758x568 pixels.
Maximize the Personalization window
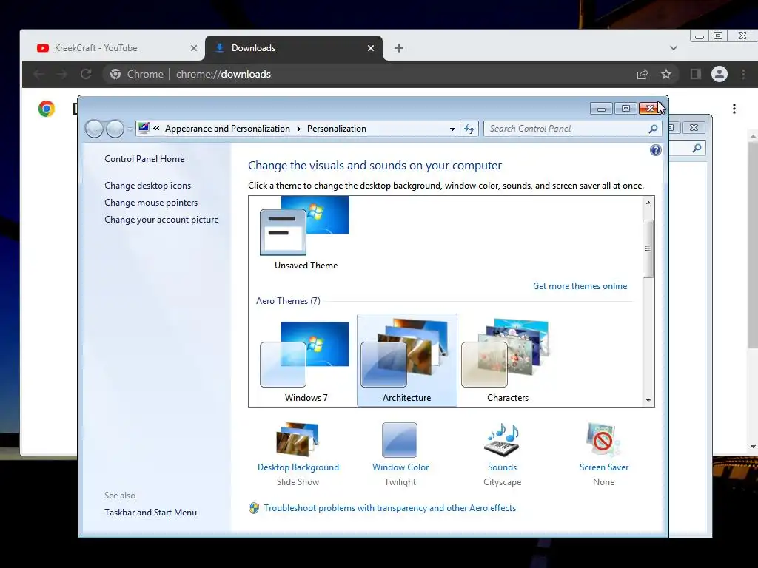click(625, 109)
